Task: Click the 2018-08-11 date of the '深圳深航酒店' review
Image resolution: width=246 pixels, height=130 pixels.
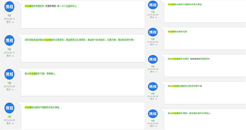Action: click(x=9, y=52)
